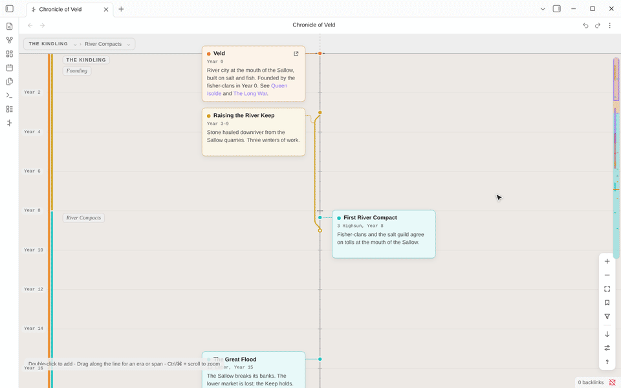The height and width of the screenshot is (388, 621).
Task: Open the three-dot more options menu
Action: click(x=610, y=25)
